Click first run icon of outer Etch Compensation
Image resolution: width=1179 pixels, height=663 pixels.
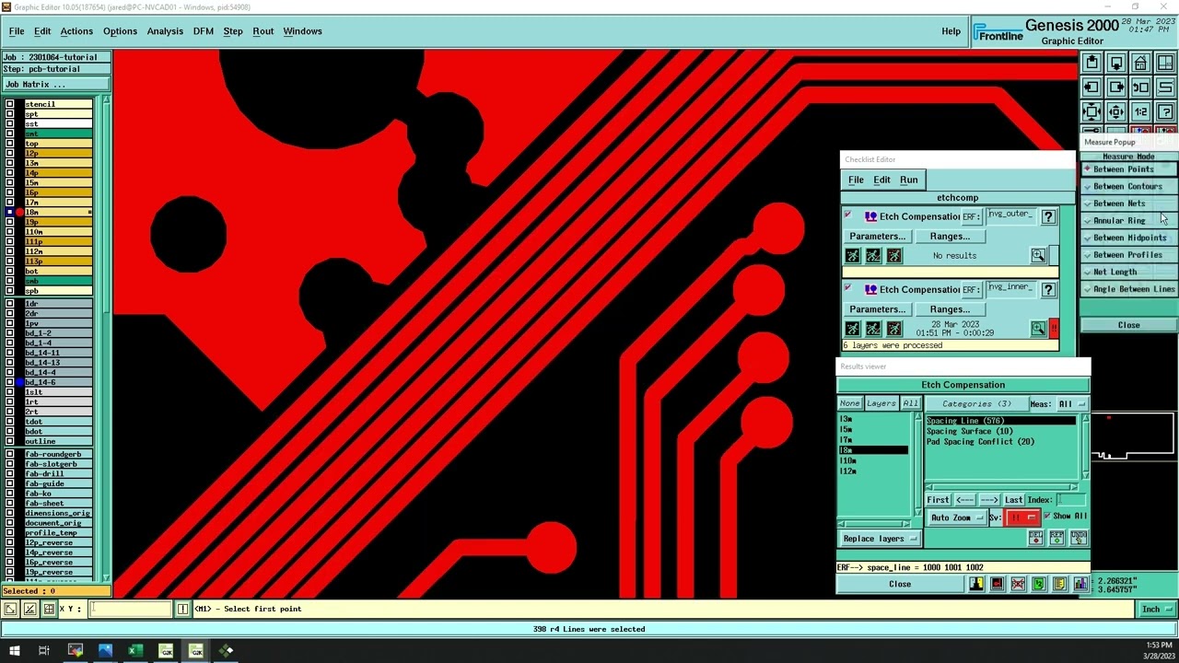click(x=852, y=256)
